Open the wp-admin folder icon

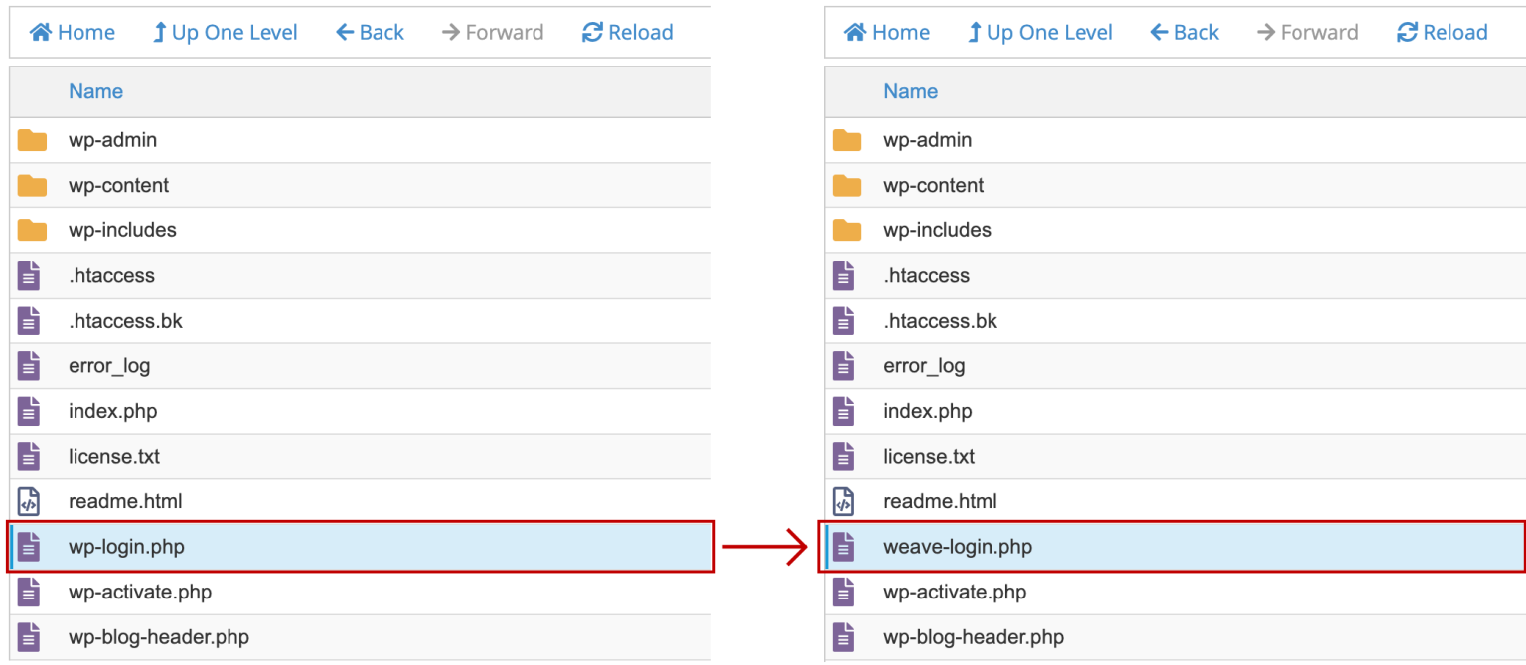(x=32, y=140)
